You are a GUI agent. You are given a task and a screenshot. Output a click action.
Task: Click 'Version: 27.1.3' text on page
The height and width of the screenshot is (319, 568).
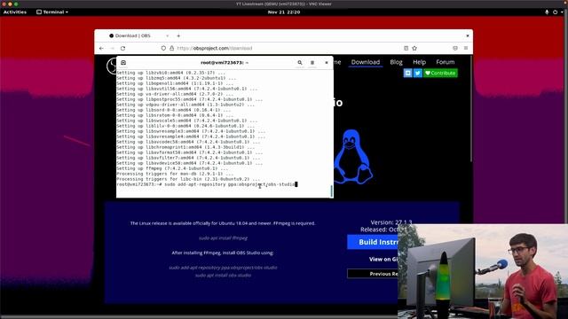(x=390, y=222)
